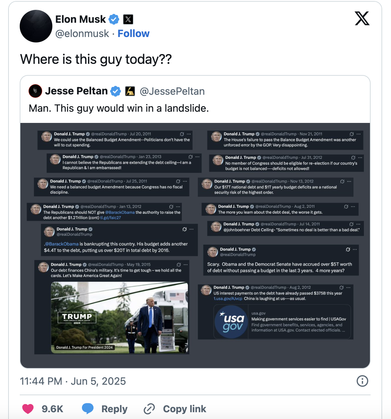Screen dimensions: 391x419
Task: Click the copy link chain icon
Action: tap(149, 408)
